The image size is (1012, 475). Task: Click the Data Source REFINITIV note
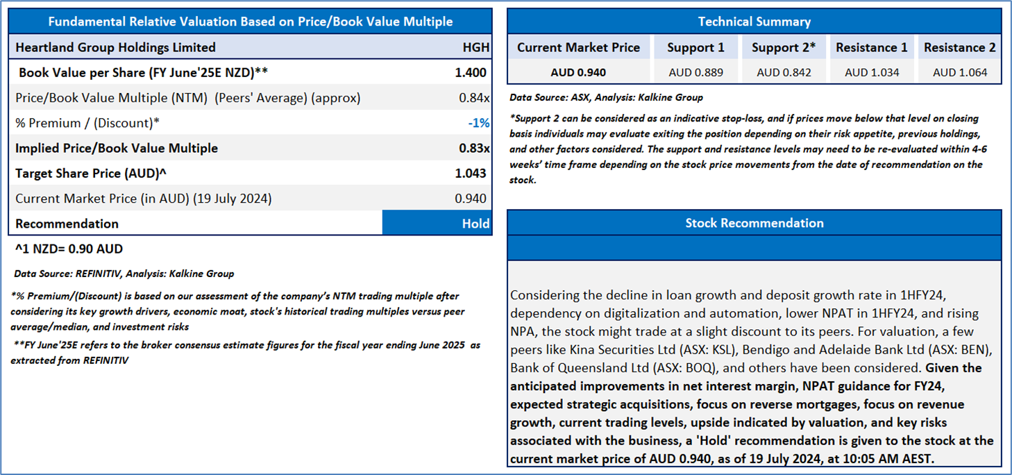124,274
